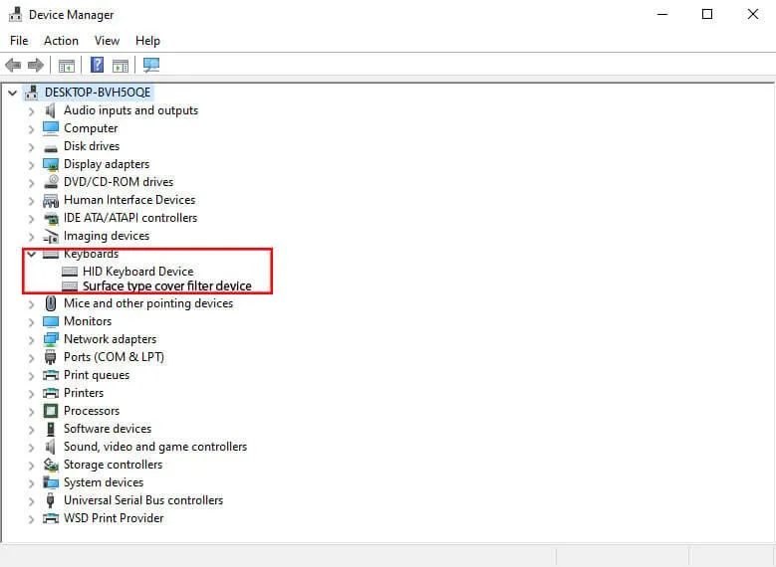Select 'Human Interface Devices' label

(129, 200)
